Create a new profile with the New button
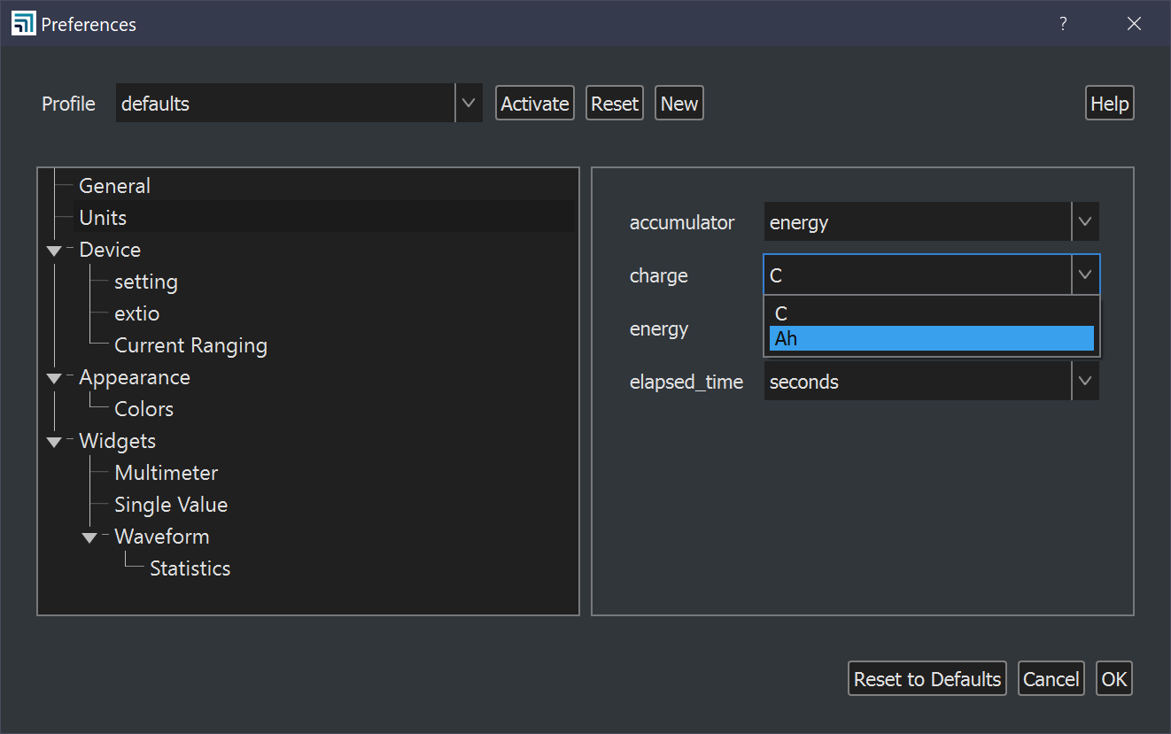Viewport: 1171px width, 734px height. [679, 103]
